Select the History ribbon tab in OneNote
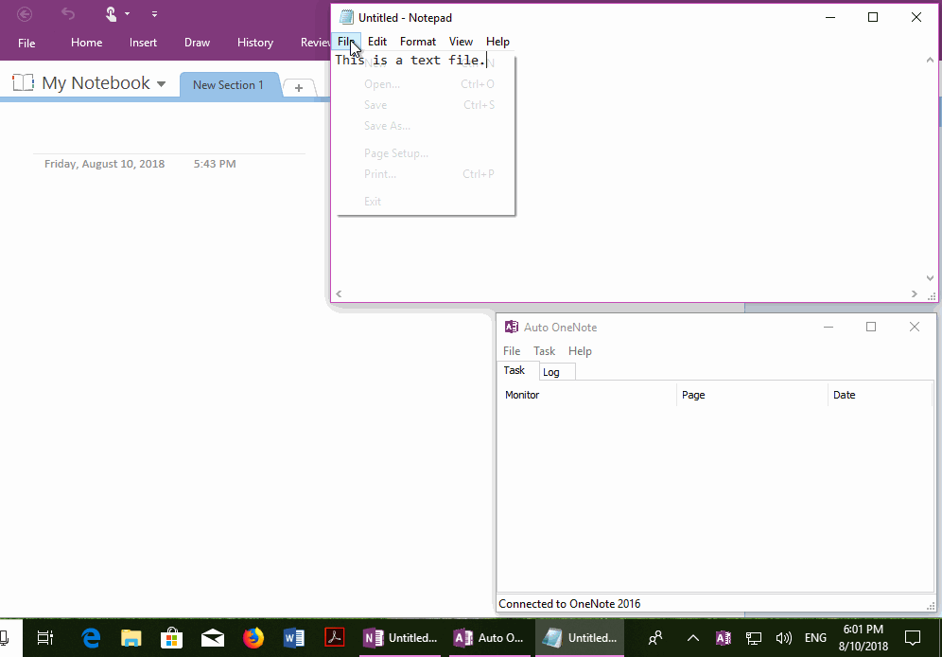The image size is (942, 657). point(254,42)
